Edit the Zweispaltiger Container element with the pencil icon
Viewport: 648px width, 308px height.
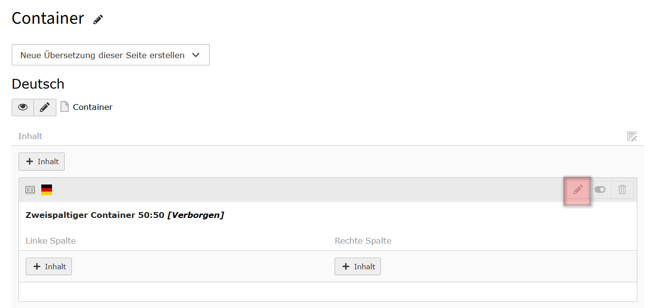[578, 190]
